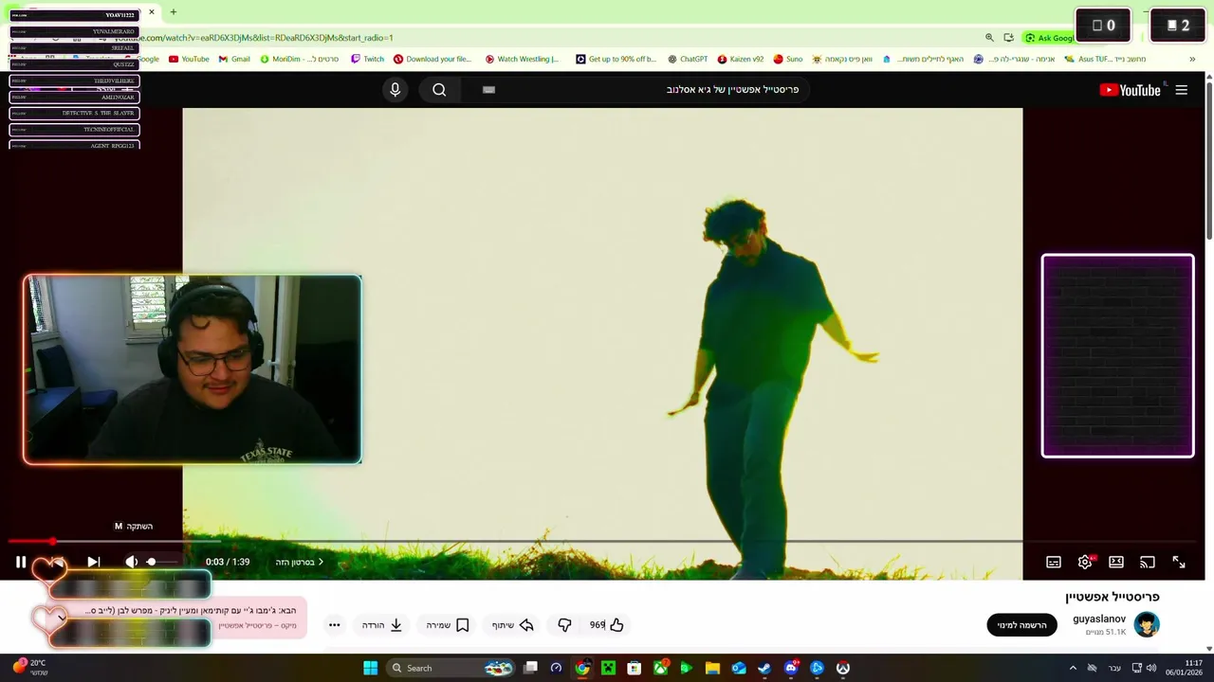Toggle subtitles/closed captions
The width and height of the screenshot is (1214, 682).
tap(1053, 562)
